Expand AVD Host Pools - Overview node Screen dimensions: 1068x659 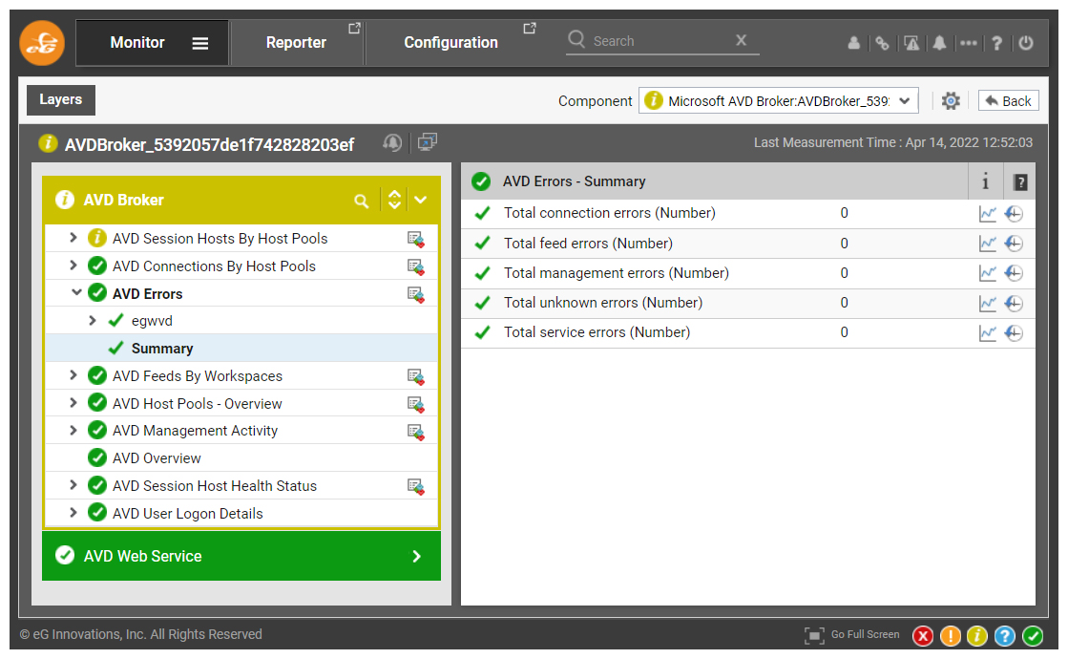[x=73, y=403]
